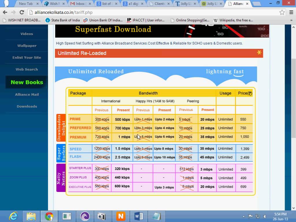Click the Unlimited Re-Loaded section header

click(159, 53)
